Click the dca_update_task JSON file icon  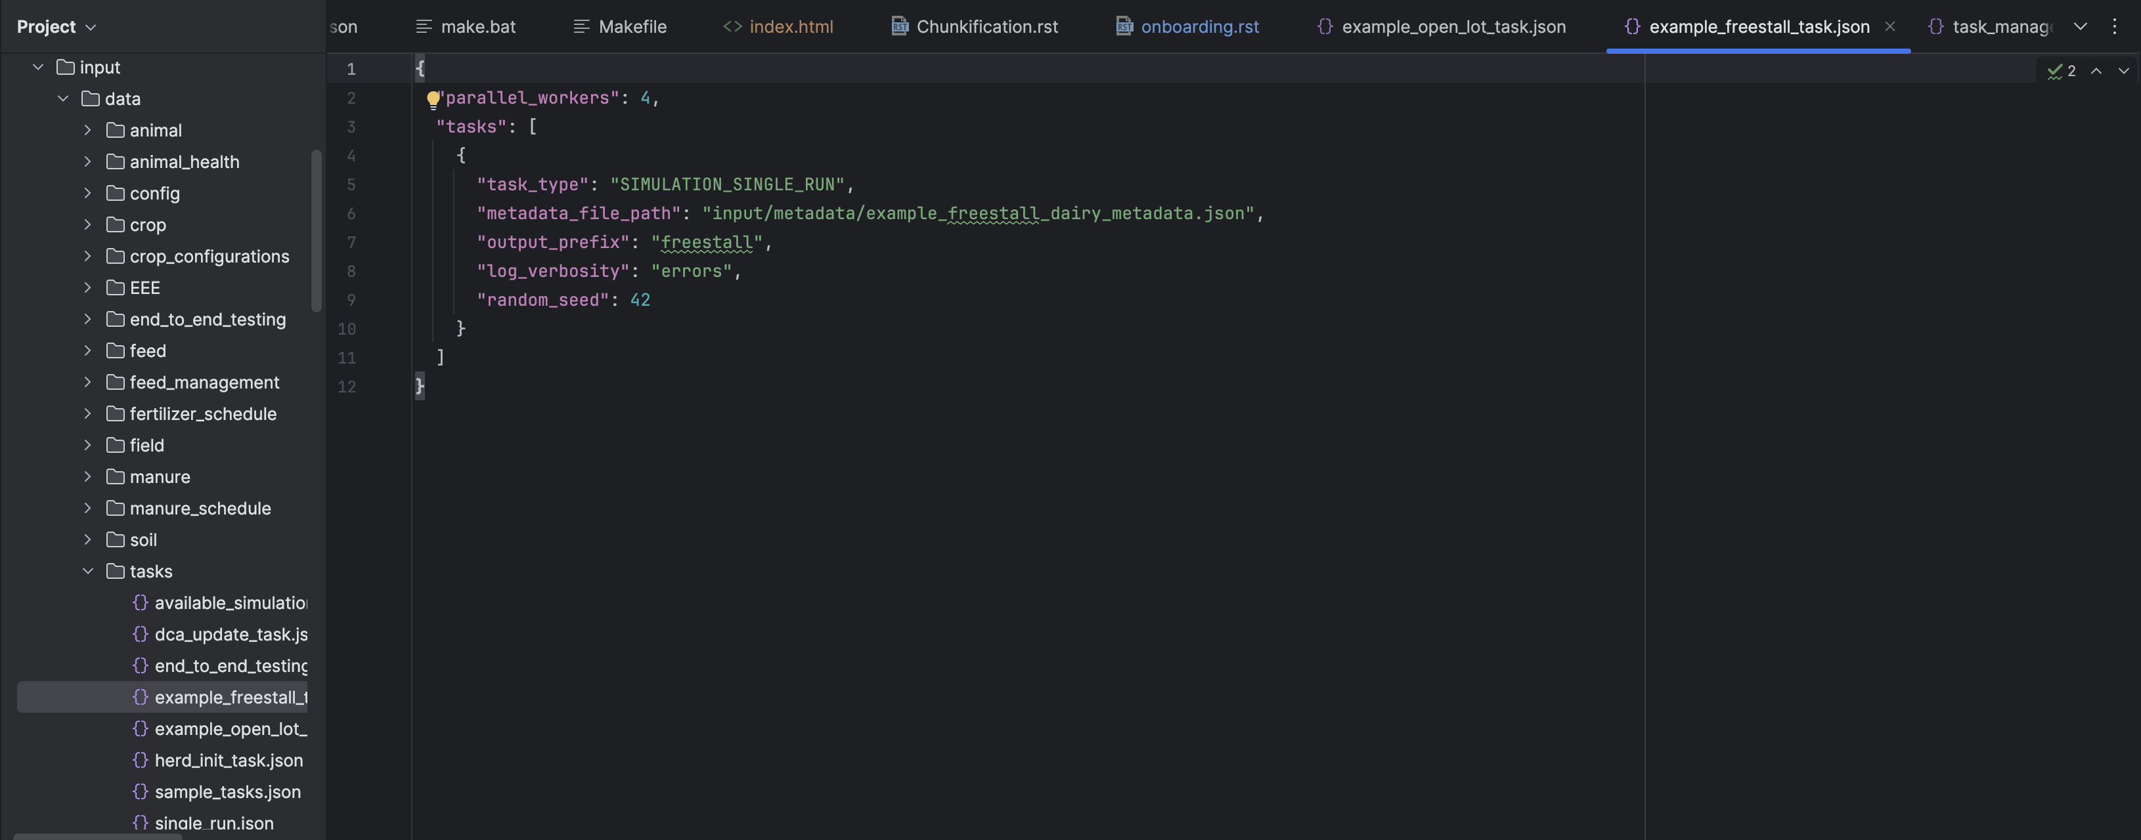[x=141, y=634]
